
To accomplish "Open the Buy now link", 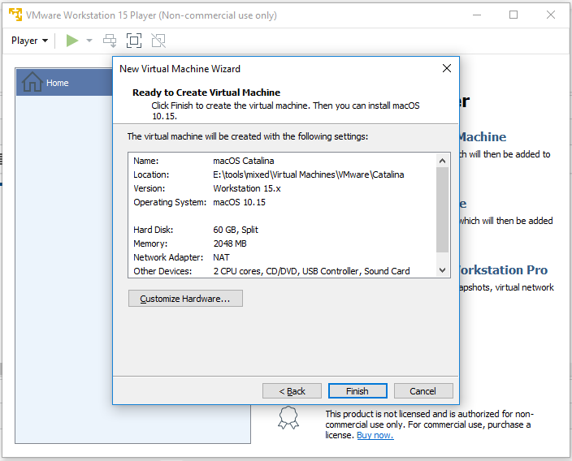I will pyautogui.click(x=375, y=435).
